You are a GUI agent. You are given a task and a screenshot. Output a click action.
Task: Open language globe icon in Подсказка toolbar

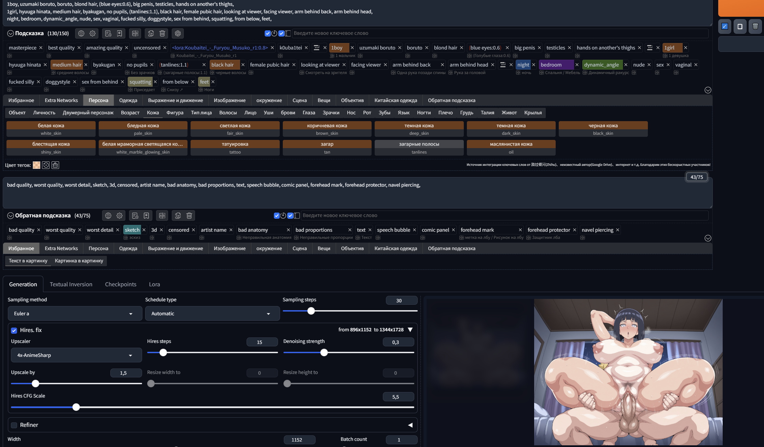click(81, 33)
